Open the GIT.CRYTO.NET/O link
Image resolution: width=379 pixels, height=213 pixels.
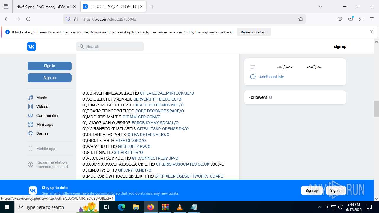[135, 170]
